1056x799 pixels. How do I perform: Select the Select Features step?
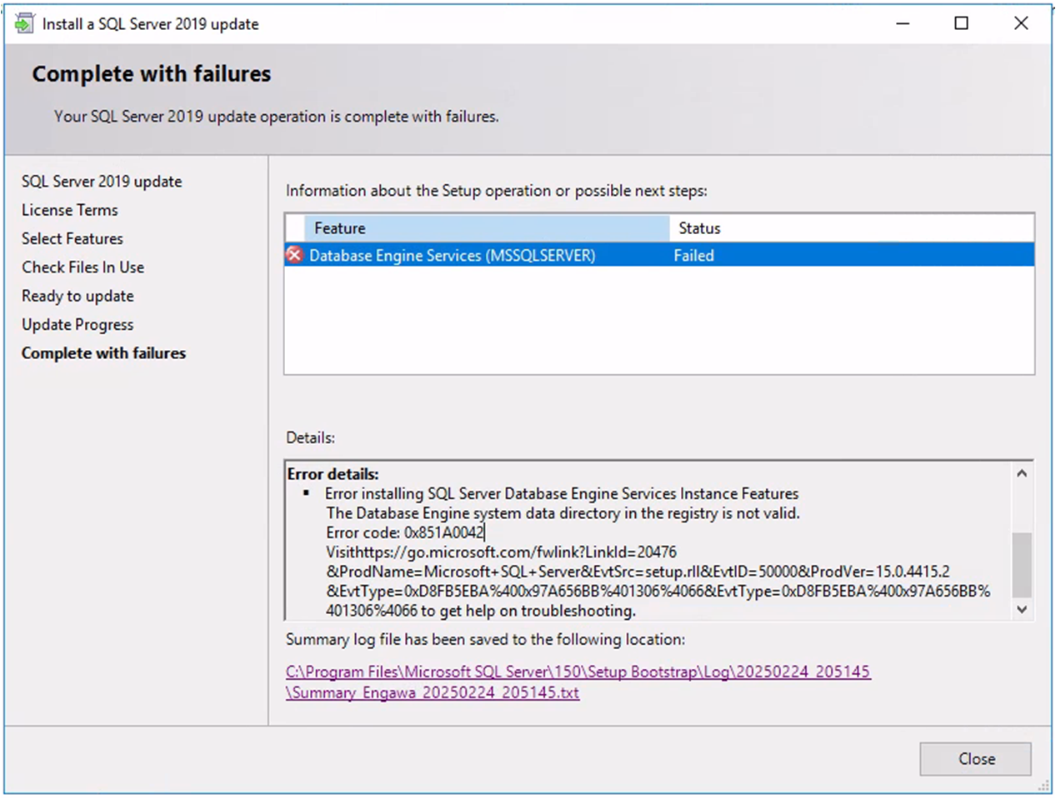pyautogui.click(x=73, y=239)
